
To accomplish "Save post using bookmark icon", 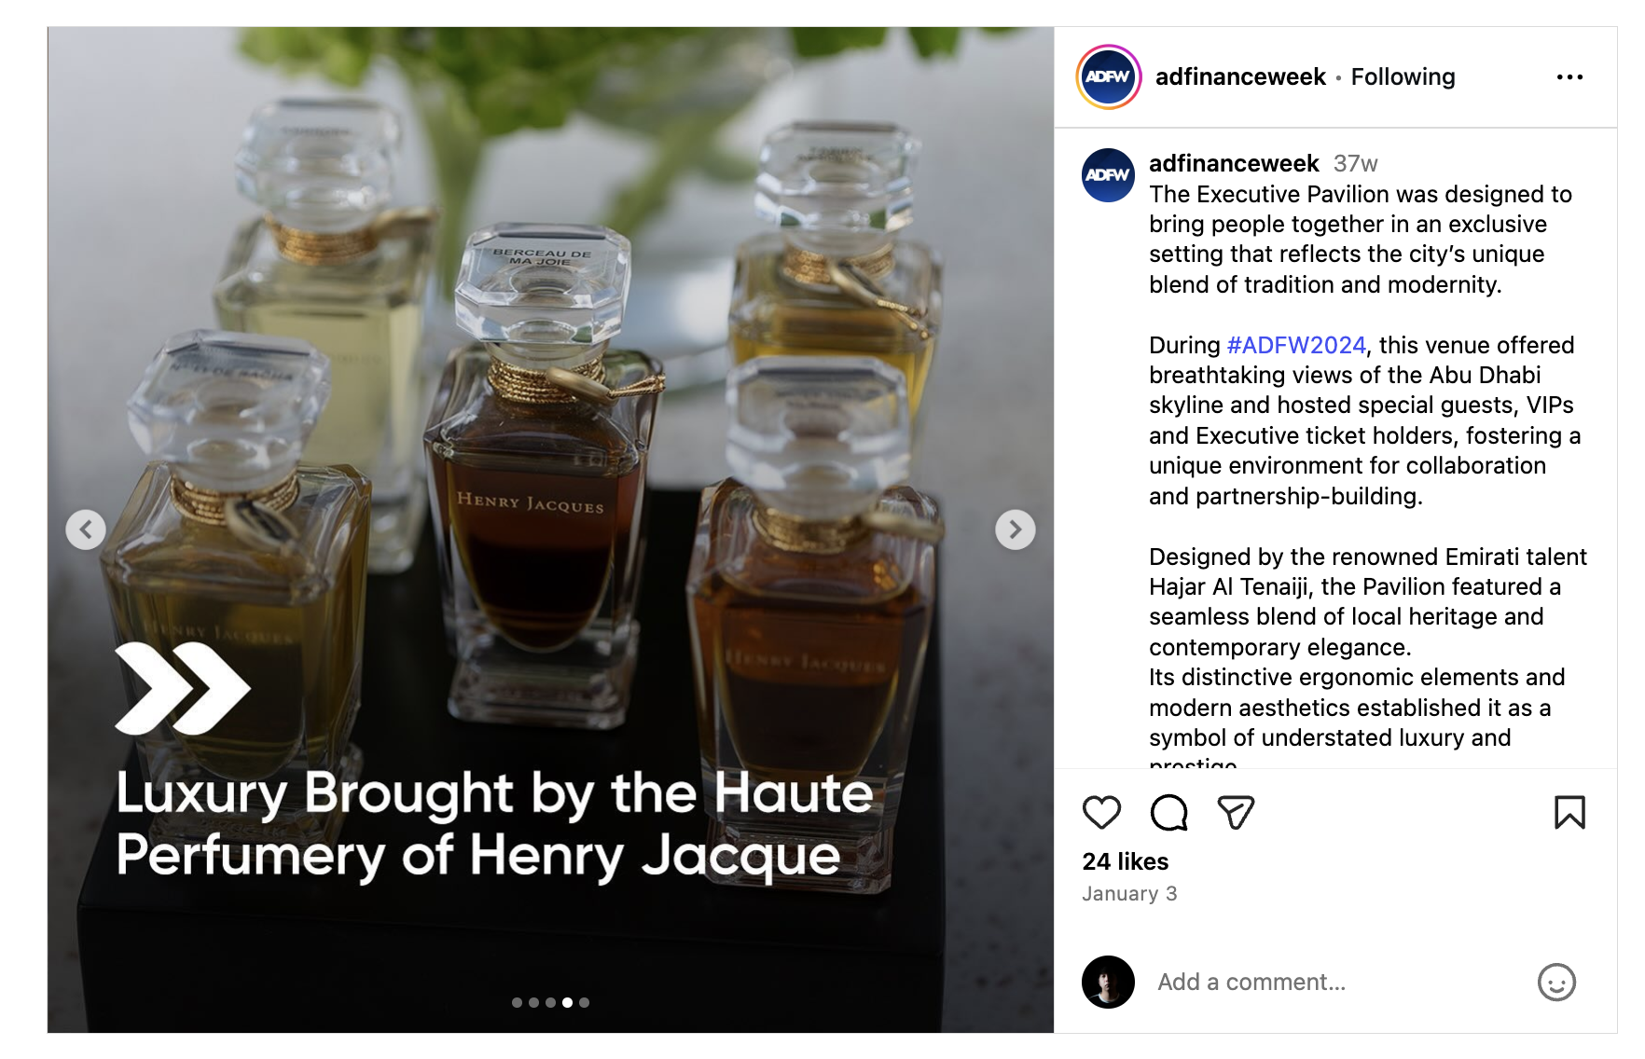I will pos(1569,813).
